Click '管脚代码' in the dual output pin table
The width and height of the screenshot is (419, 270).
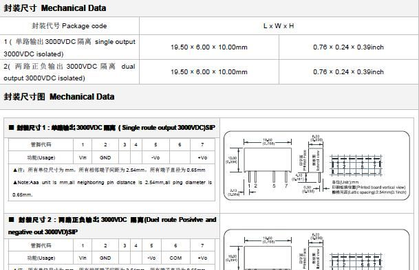[x=41, y=245]
